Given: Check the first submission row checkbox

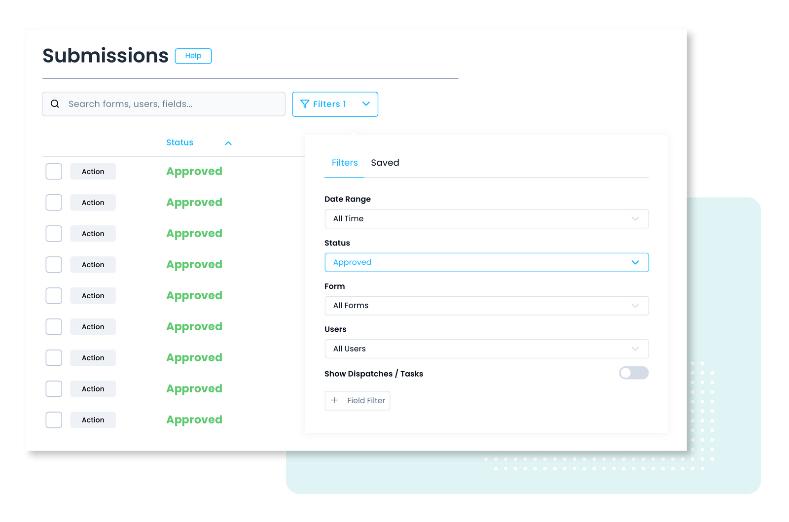Looking at the screenshot, I should click(53, 171).
